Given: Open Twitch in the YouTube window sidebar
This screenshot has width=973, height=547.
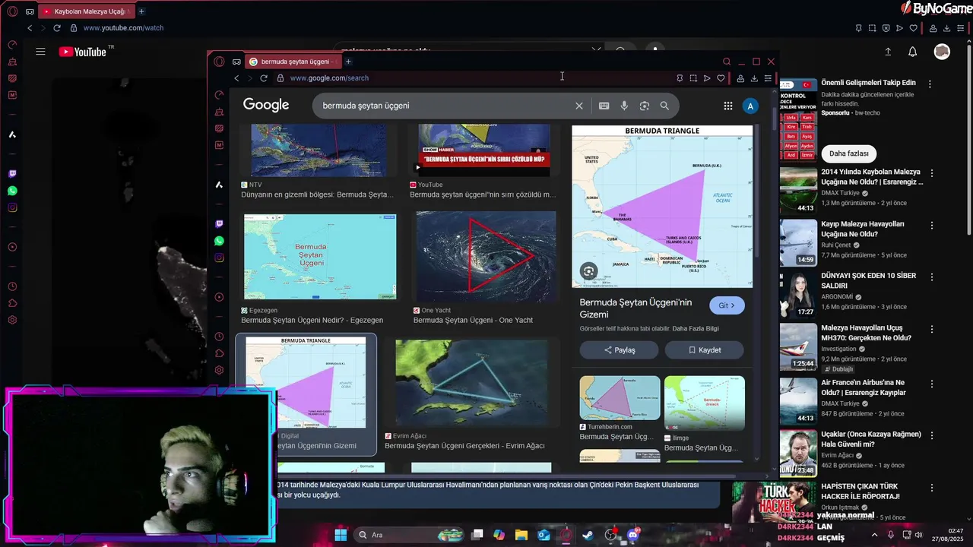Looking at the screenshot, I should tap(12, 174).
